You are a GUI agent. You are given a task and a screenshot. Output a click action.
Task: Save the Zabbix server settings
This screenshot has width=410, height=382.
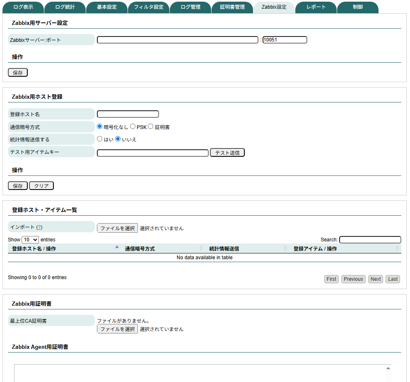click(17, 72)
